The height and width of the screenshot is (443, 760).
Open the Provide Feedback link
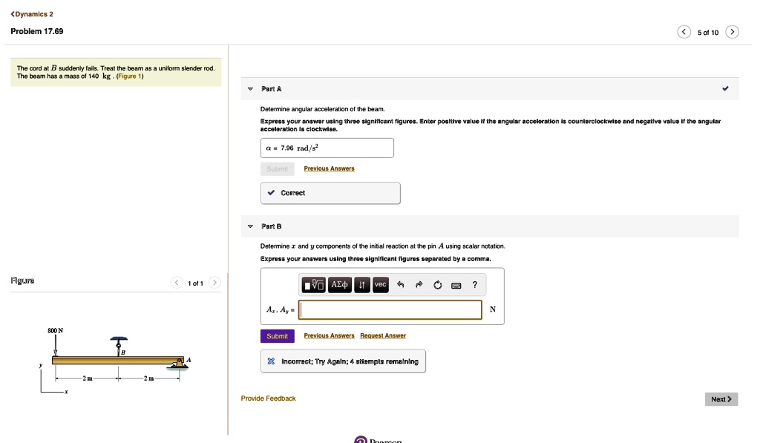268,398
